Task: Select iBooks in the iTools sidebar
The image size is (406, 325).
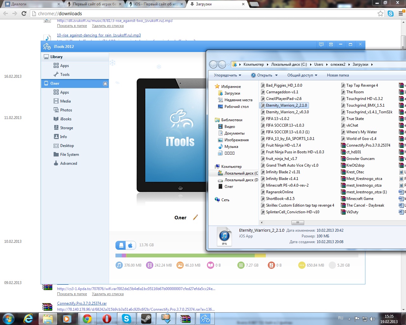Action: click(x=66, y=119)
